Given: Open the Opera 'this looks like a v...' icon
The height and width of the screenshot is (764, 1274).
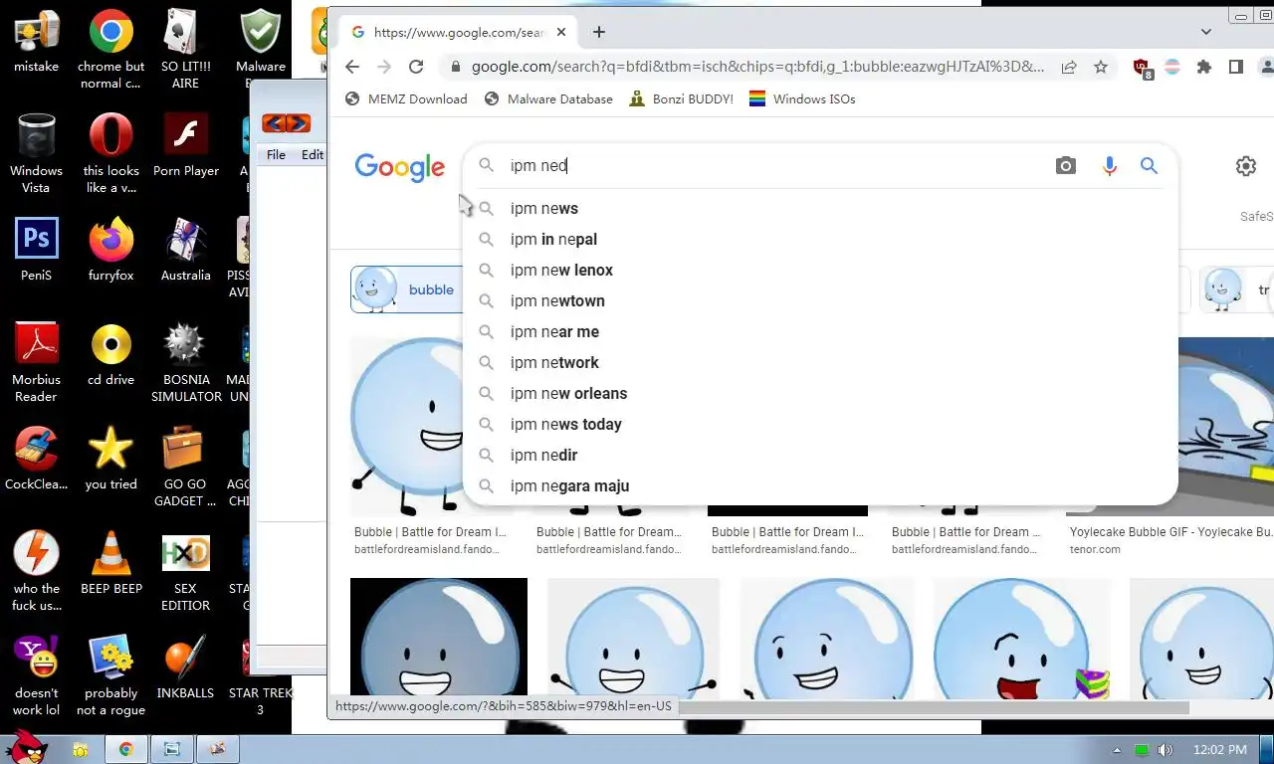Looking at the screenshot, I should coord(110,153).
